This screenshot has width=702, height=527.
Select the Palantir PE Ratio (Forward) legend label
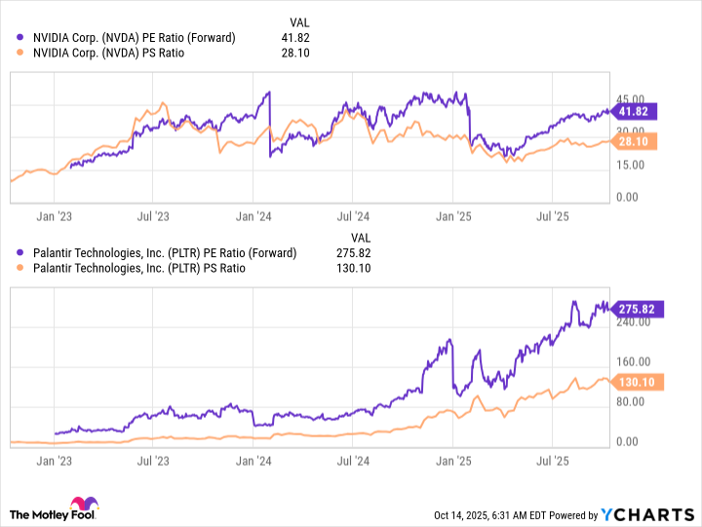[164, 253]
